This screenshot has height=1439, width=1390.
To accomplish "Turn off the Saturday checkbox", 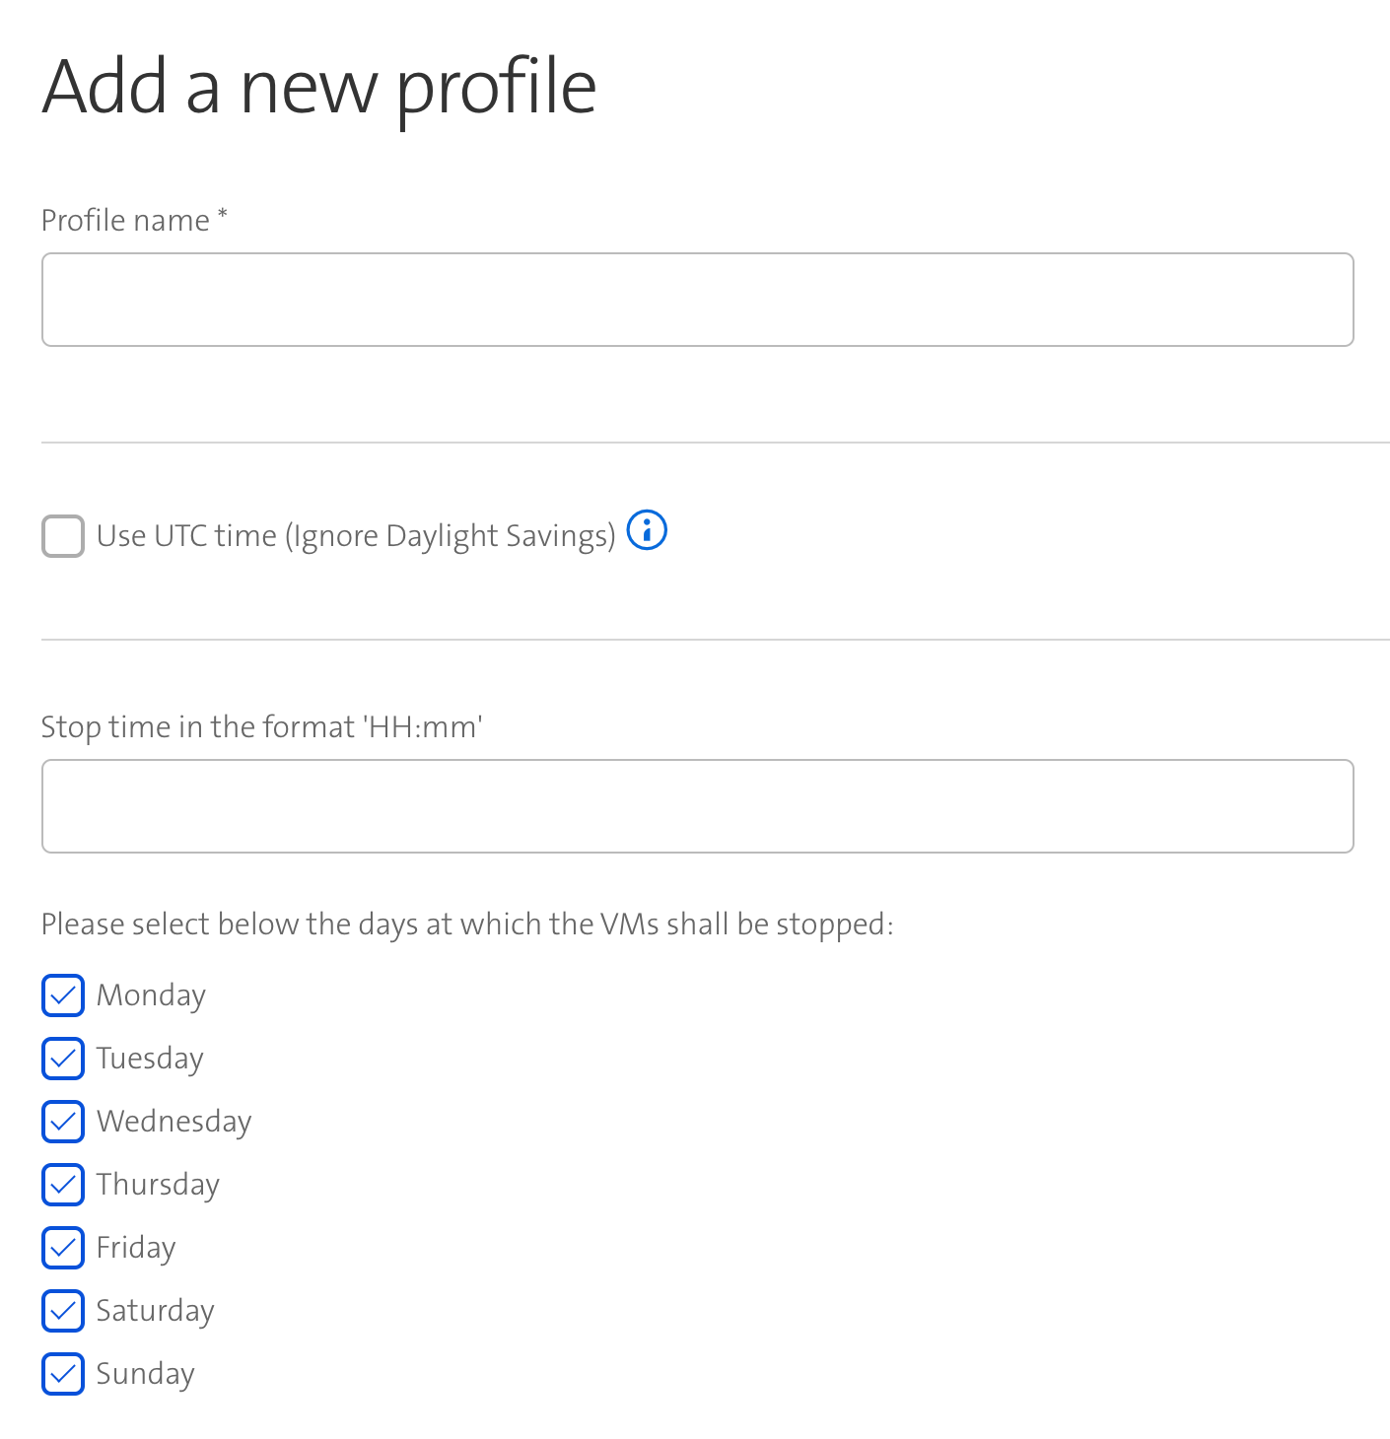I will (x=63, y=1311).
